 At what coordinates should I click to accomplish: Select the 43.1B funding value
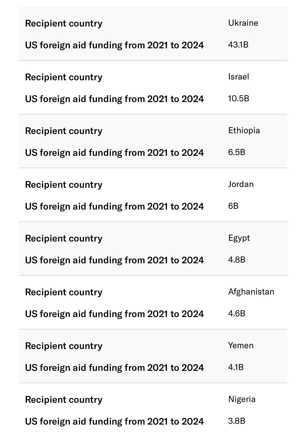click(238, 45)
